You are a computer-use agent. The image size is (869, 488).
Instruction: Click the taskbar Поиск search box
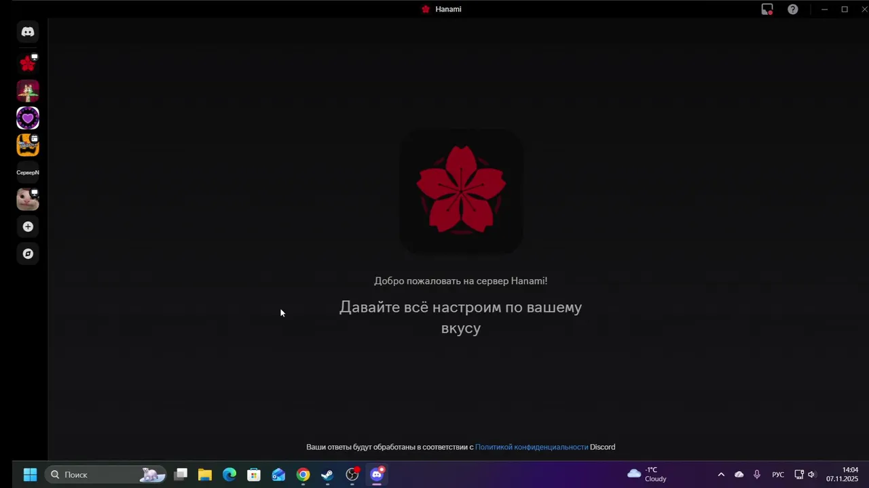click(107, 474)
